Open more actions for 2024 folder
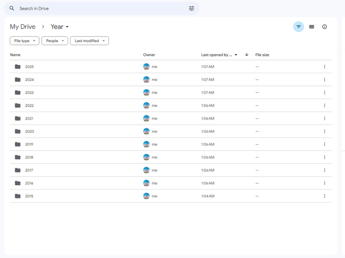This screenshot has height=258, width=345. tap(324, 80)
